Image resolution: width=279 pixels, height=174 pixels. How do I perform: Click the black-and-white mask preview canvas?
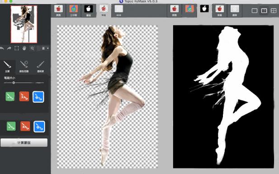(x=223, y=97)
